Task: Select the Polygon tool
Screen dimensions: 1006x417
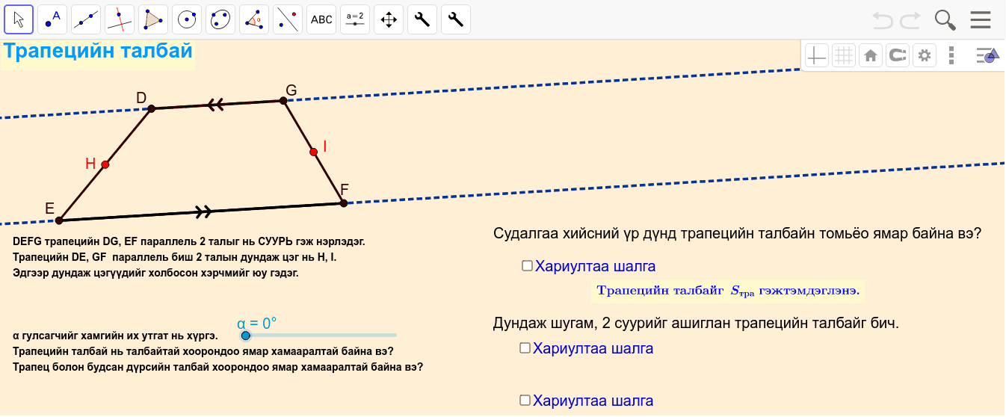Action: click(153, 19)
